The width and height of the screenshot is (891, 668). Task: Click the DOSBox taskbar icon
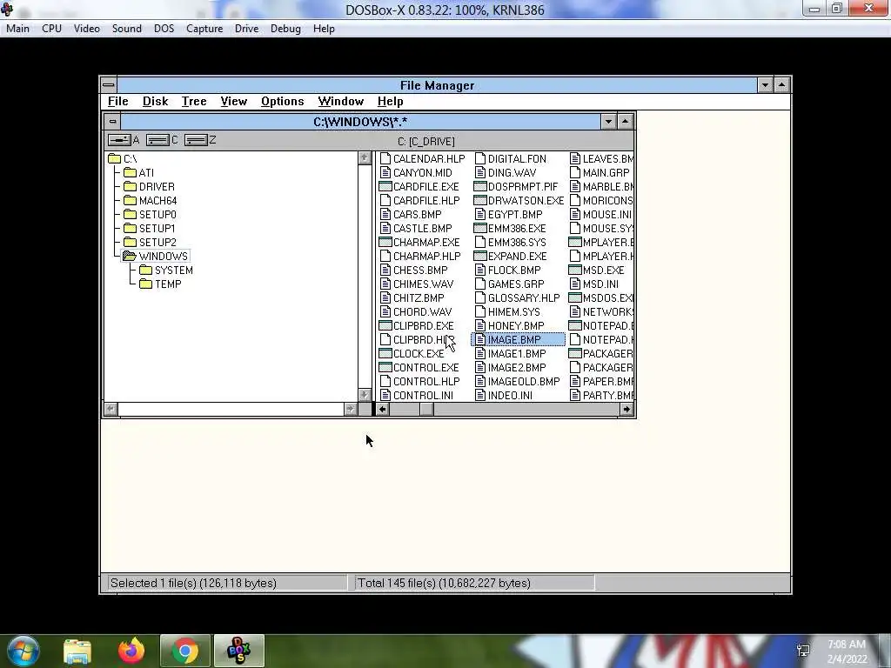coord(238,651)
